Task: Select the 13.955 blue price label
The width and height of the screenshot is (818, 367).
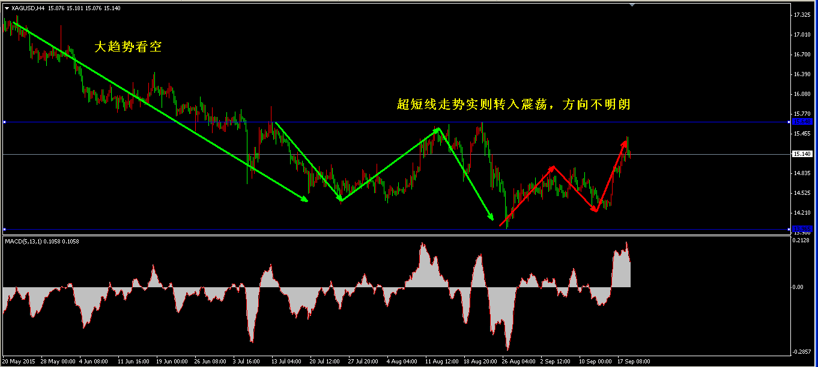Action: pos(802,228)
